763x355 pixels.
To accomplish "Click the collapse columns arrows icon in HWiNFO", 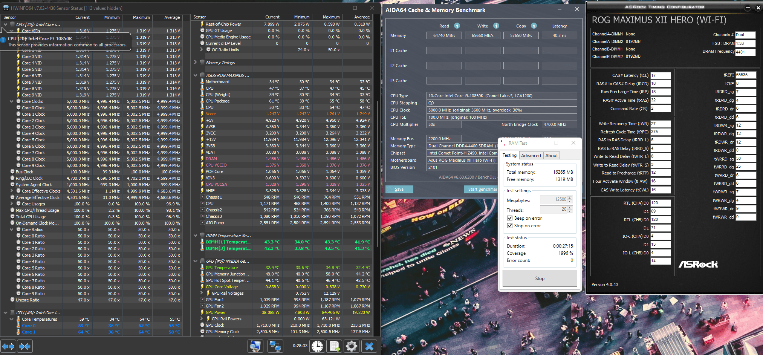I will pyautogui.click(x=25, y=346).
